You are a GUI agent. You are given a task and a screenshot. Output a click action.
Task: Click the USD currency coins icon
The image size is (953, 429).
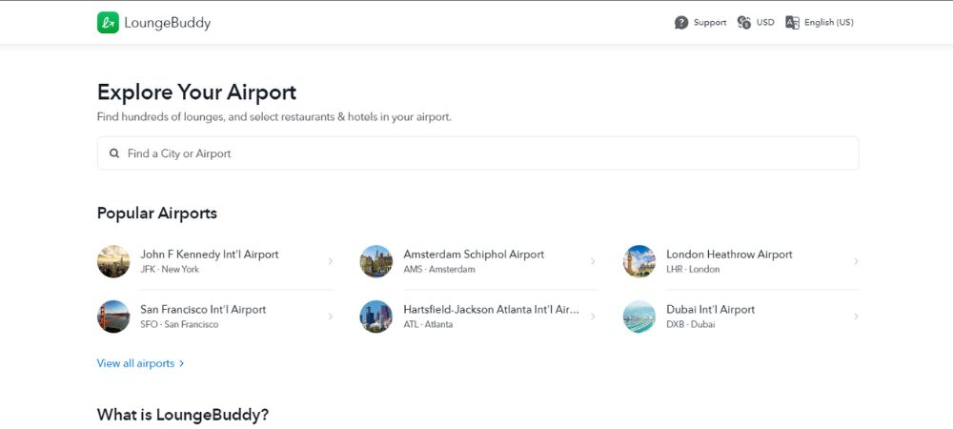(744, 23)
